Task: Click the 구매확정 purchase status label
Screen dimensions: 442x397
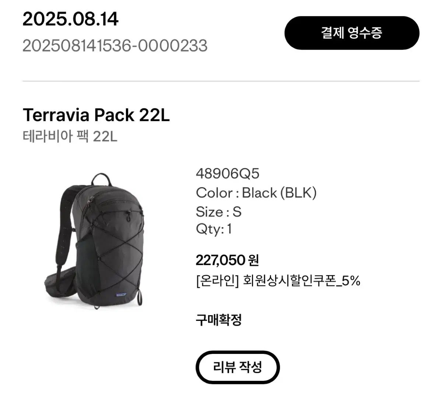Action: click(x=218, y=319)
